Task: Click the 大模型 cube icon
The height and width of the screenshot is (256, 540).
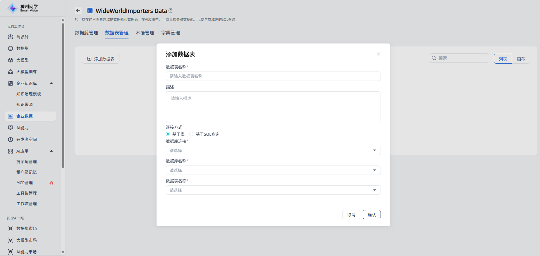Action: click(11, 60)
